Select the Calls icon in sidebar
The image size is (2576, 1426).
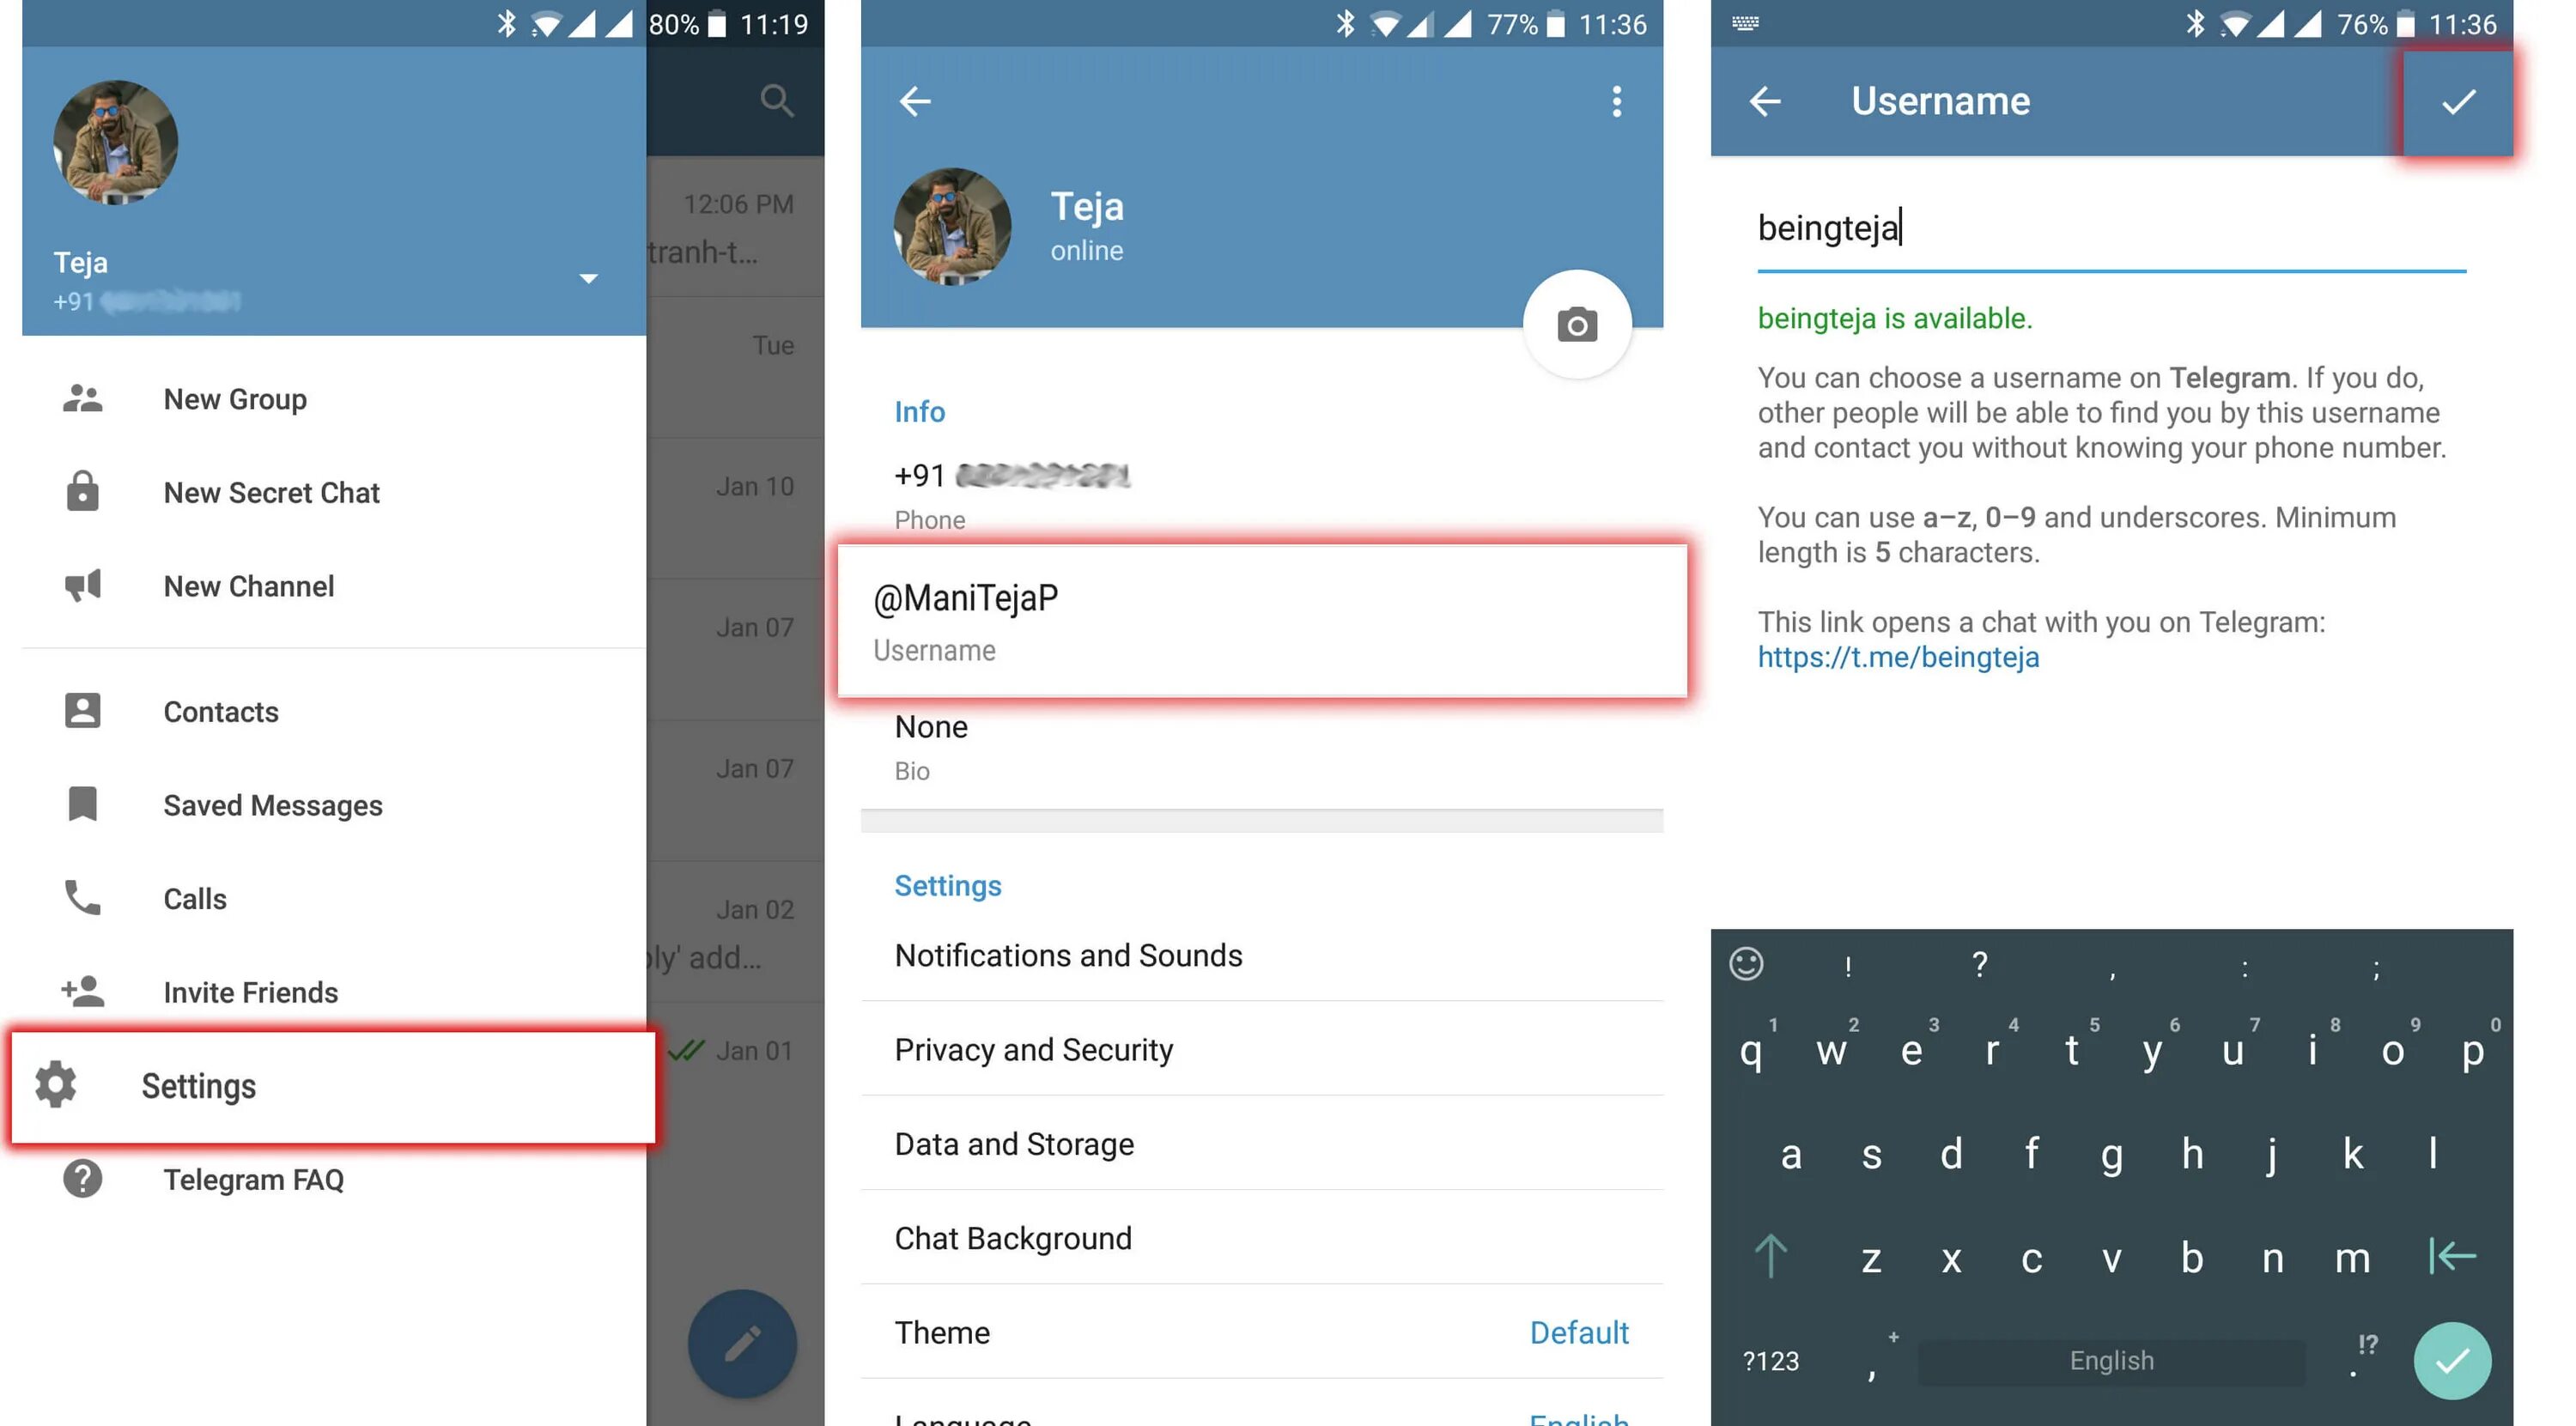(81, 897)
